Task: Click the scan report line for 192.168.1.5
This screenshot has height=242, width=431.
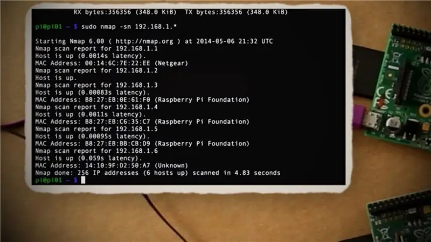Action: (96, 129)
